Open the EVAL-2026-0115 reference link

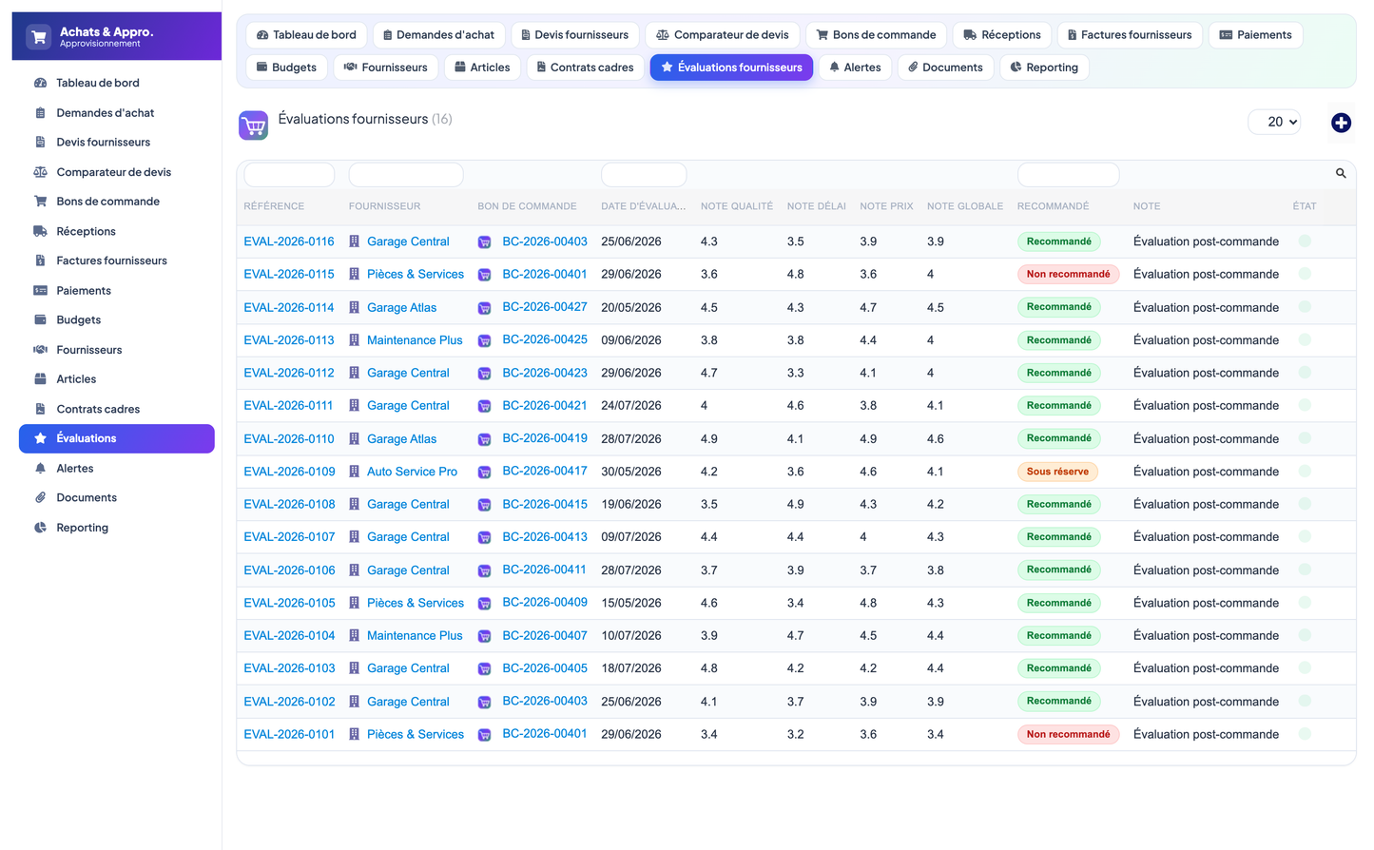pos(289,274)
